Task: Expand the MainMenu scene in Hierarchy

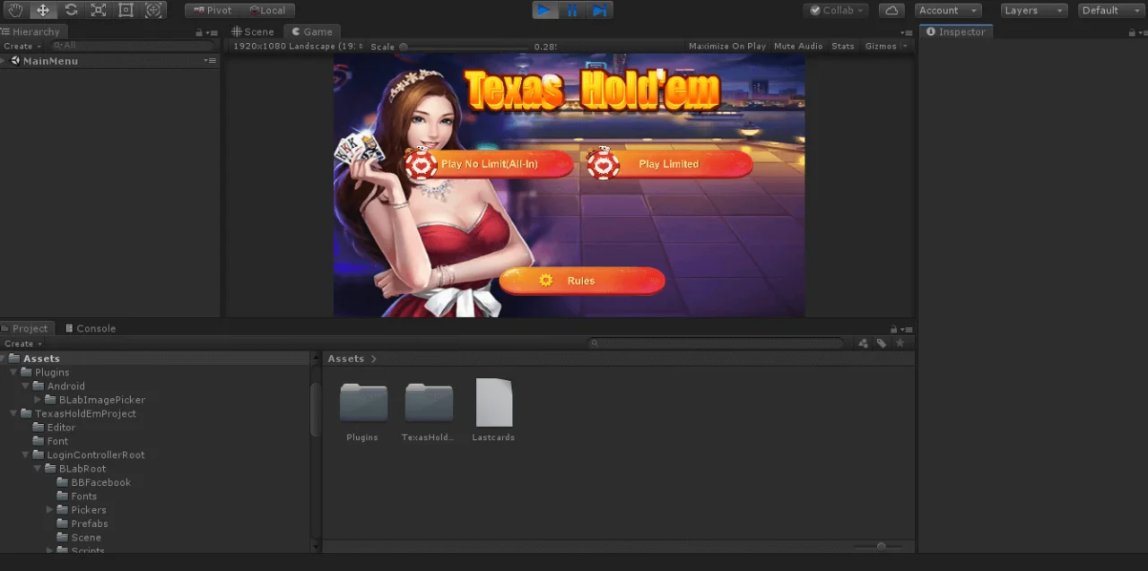Action: 4,61
